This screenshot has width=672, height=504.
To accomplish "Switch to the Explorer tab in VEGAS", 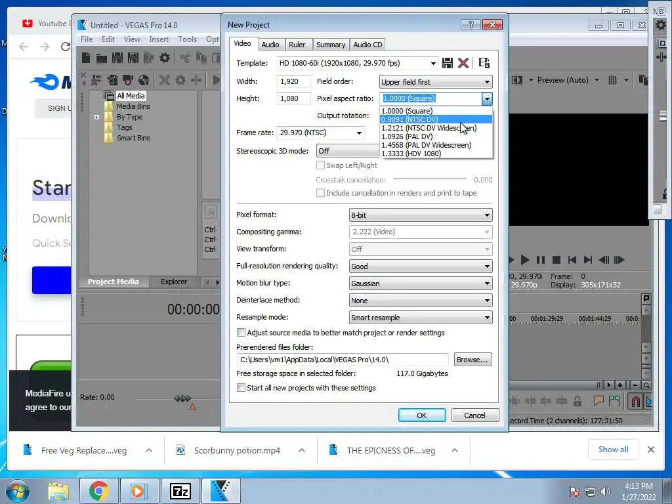I will (x=173, y=282).
